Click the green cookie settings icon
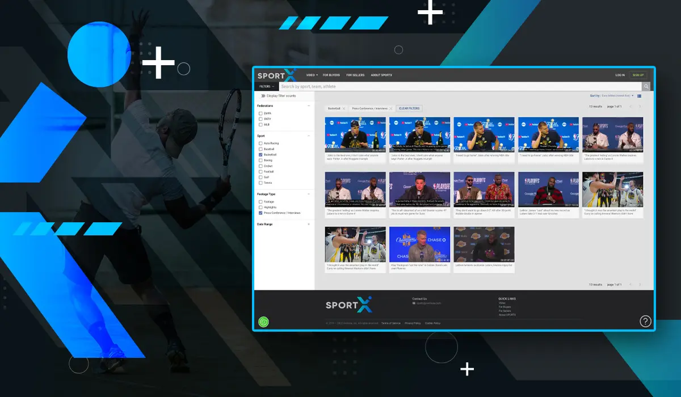The image size is (681, 397). pos(263,322)
